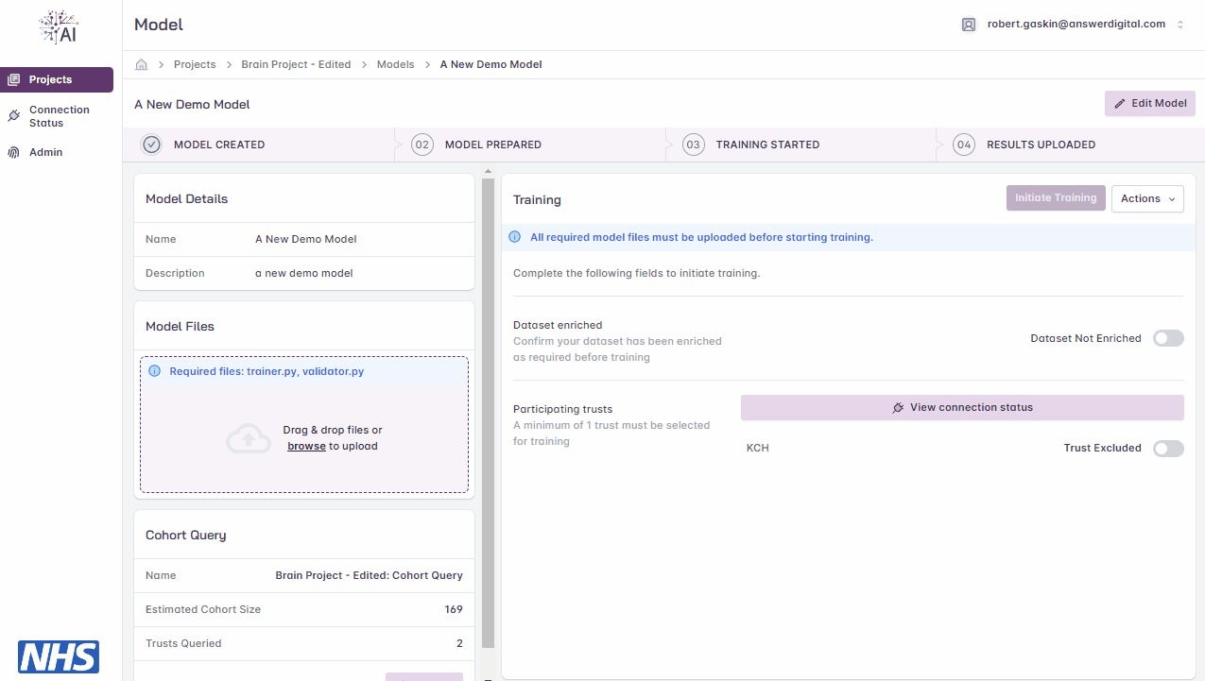Click the Model Details panel heading

point(187,198)
